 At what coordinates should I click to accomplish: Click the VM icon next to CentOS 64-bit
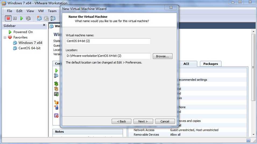[x=15, y=48]
